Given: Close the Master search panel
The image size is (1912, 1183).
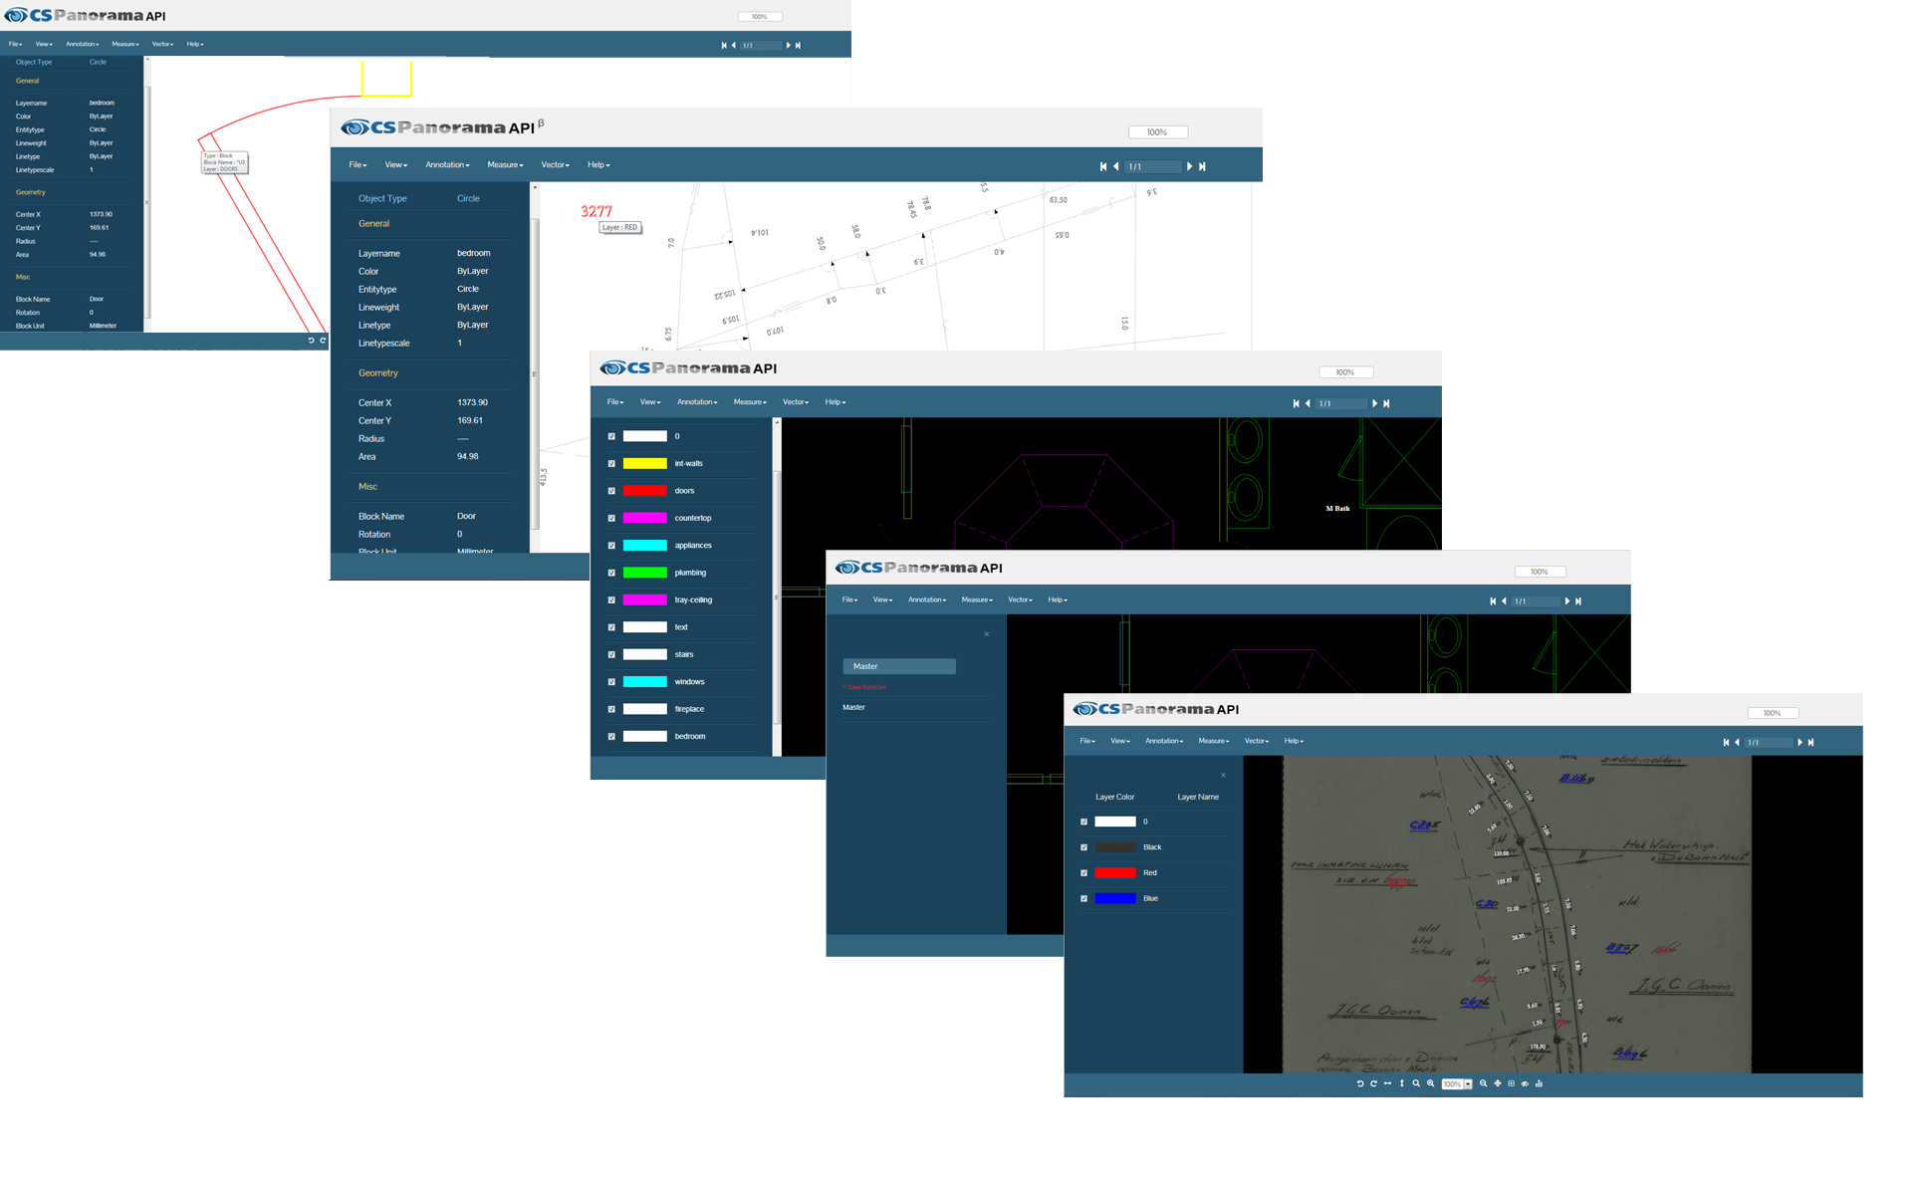Looking at the screenshot, I should coord(987,634).
